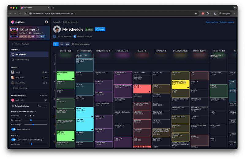Click the heart on the Ninajirachi block

tap(73, 79)
